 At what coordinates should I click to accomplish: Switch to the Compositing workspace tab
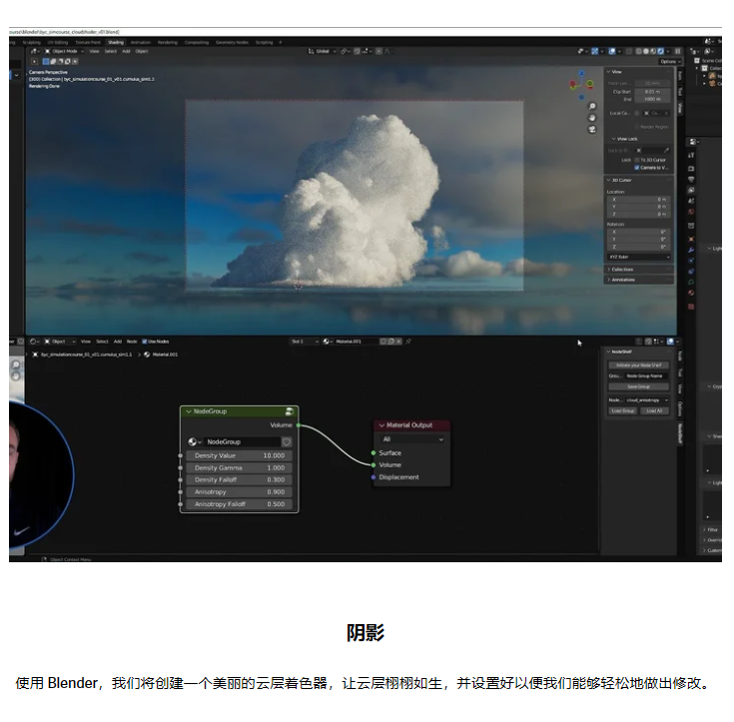pos(197,43)
